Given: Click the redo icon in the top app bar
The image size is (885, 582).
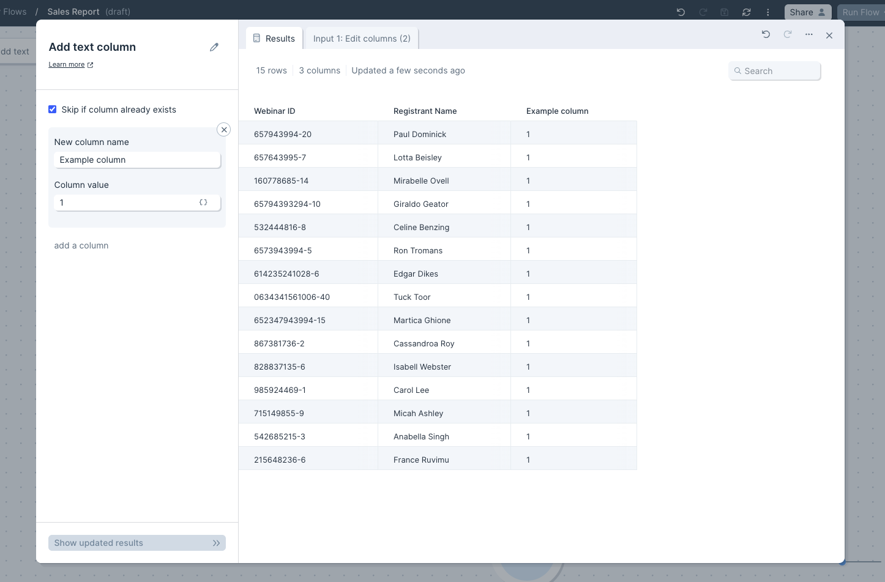Looking at the screenshot, I should click(x=703, y=12).
